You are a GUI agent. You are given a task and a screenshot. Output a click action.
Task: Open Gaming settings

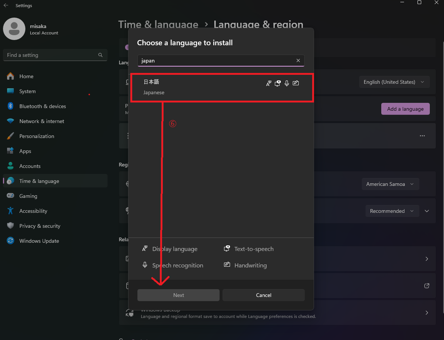pyautogui.click(x=55, y=196)
